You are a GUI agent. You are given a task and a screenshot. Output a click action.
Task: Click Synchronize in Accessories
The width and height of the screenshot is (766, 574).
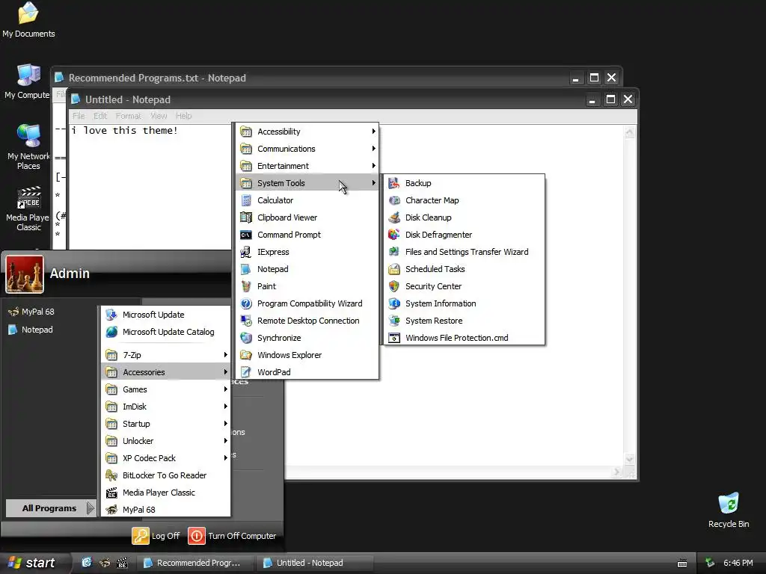307,338
